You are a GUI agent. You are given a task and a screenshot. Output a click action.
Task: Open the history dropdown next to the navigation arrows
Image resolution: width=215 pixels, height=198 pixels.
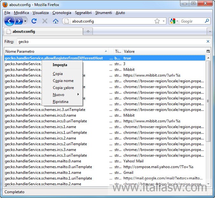[x=25, y=21]
